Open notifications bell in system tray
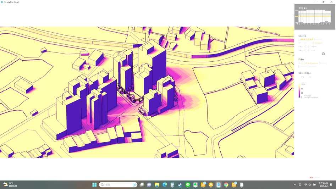The height and width of the screenshot is (189, 336). click(331, 185)
